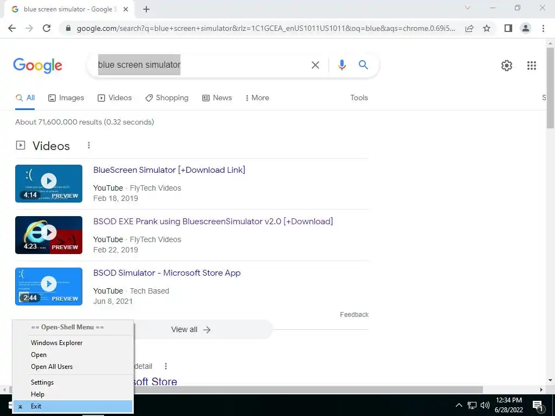The width and height of the screenshot is (555, 416).
Task: Switch to the News tab
Action: tap(217, 98)
